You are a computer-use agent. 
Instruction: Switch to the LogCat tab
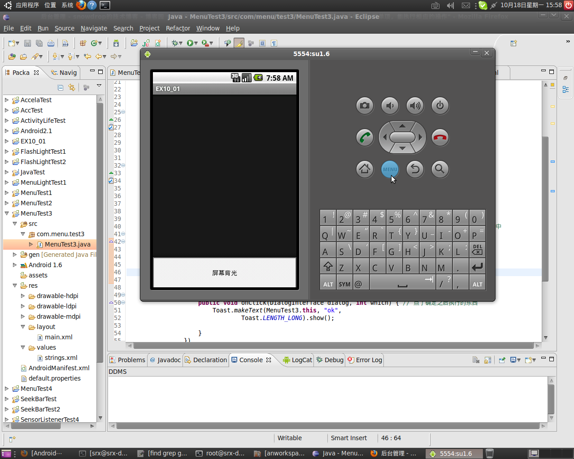(297, 360)
